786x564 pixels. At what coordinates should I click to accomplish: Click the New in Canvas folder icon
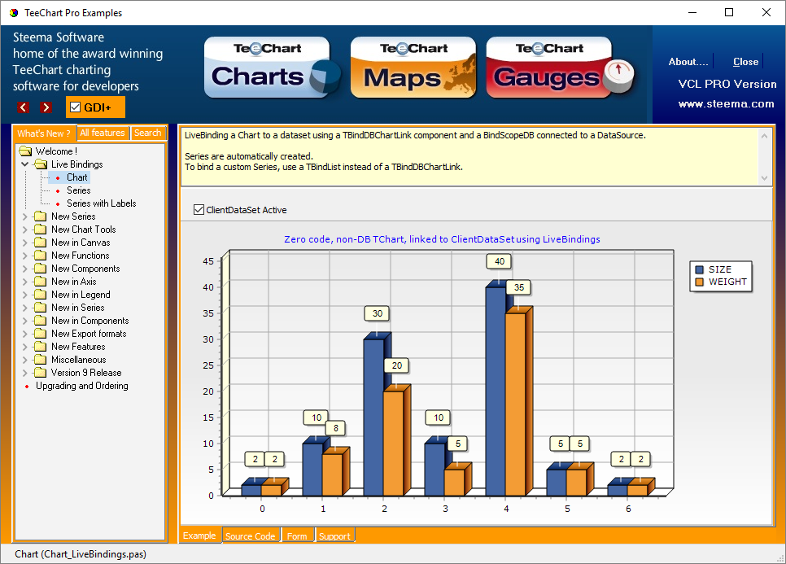coord(40,243)
